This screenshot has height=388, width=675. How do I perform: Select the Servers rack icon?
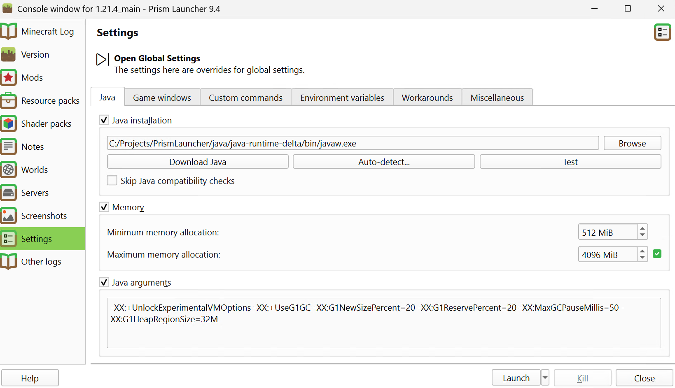pos(8,193)
